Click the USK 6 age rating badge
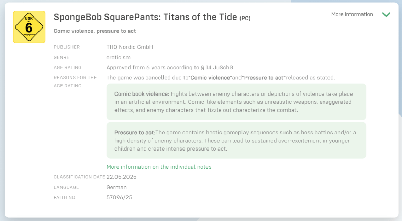The width and height of the screenshot is (402, 221). pyautogui.click(x=29, y=27)
